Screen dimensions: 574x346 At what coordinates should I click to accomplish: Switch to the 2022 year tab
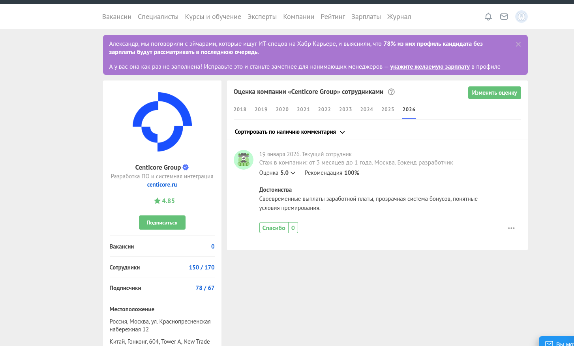pos(325,109)
